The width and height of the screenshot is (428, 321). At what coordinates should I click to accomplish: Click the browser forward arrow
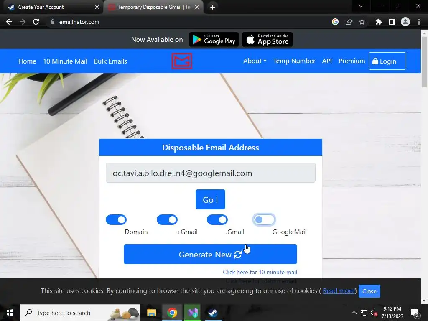(23, 22)
